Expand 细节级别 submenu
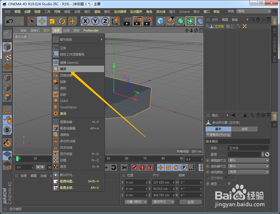Screen dimensions: 280x214 click(x=78, y=40)
